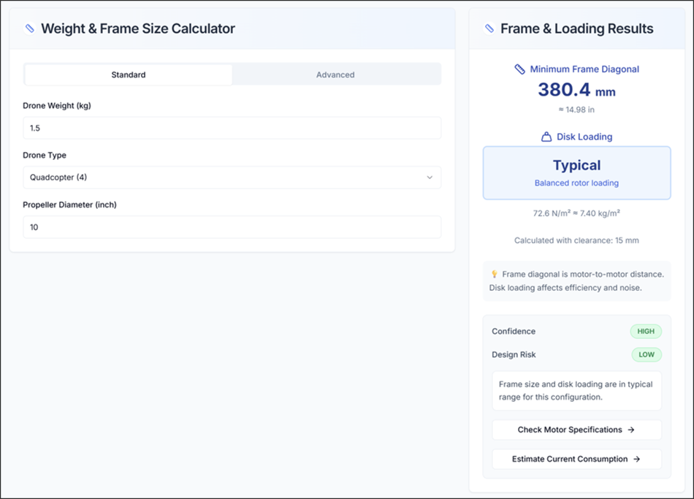Click the Propeller Diameter input field

pos(232,227)
